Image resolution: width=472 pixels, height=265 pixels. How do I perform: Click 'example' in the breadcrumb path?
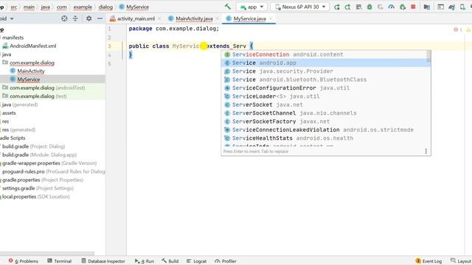coord(83,7)
